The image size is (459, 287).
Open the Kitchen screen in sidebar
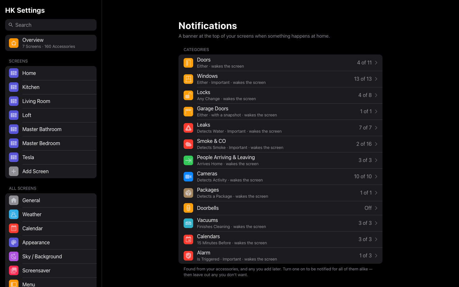pyautogui.click(x=51, y=87)
